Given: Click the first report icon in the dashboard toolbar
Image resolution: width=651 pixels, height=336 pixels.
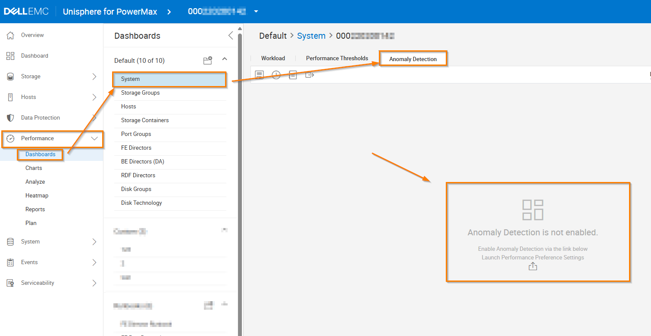Looking at the screenshot, I should coord(259,75).
